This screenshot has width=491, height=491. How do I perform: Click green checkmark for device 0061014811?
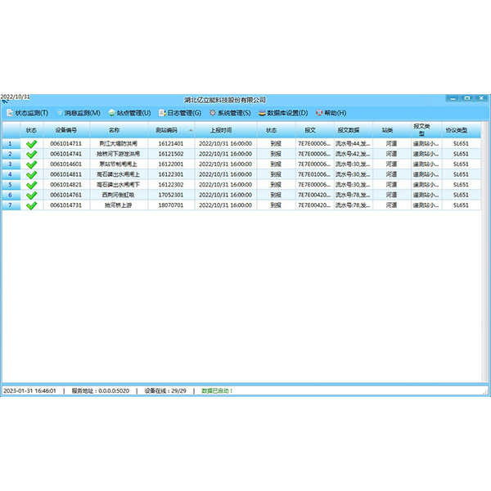click(32, 174)
